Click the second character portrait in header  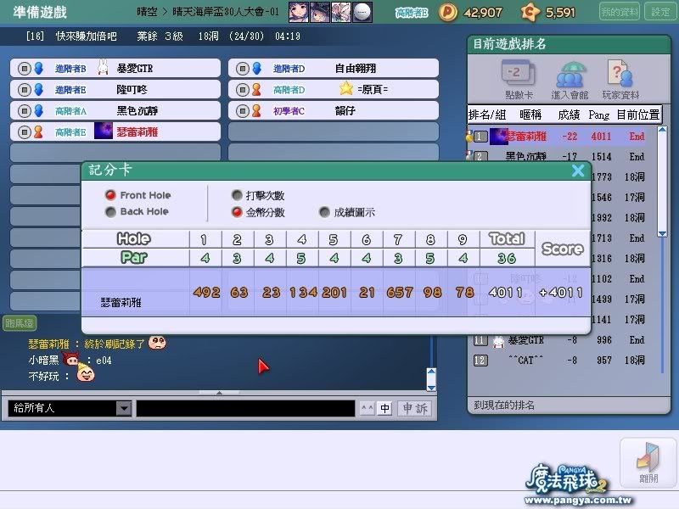tap(320, 12)
